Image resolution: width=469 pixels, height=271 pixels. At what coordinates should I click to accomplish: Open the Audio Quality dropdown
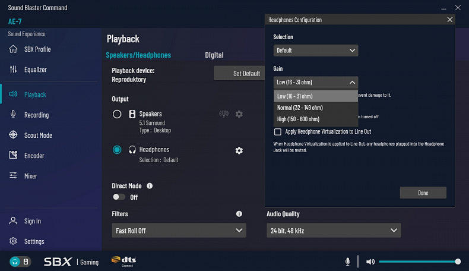(334, 231)
